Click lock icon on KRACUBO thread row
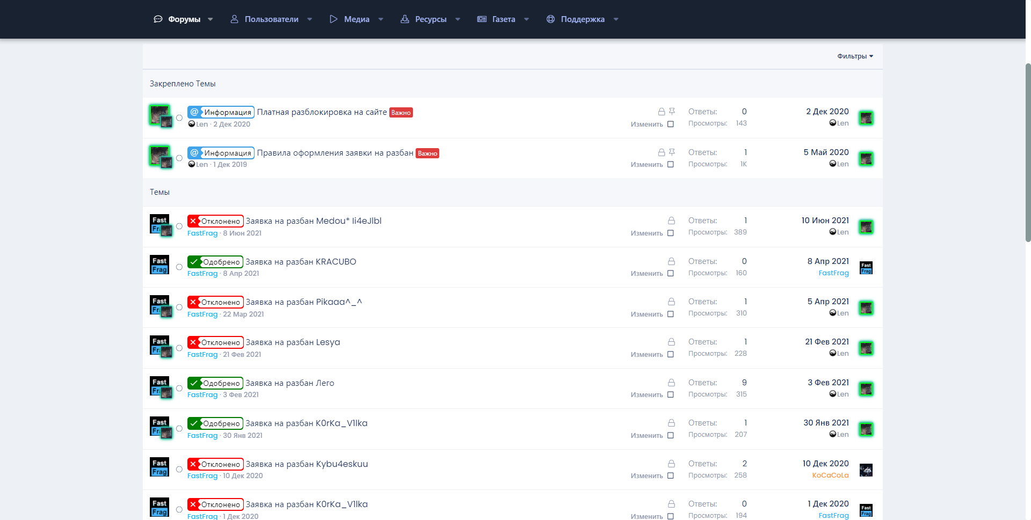The image size is (1031, 520). point(671,261)
